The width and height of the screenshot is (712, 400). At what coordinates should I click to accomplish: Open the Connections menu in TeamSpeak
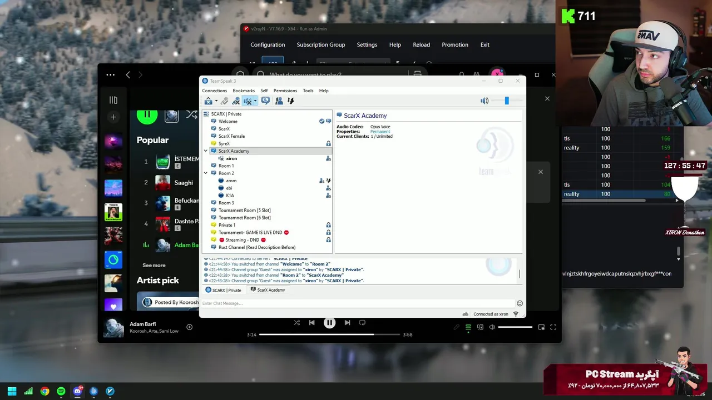(x=214, y=91)
